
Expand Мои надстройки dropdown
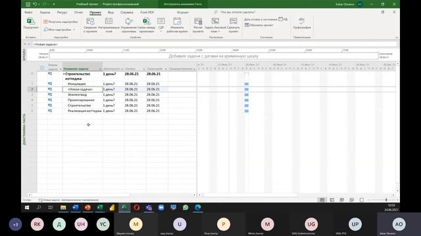(x=74, y=29)
